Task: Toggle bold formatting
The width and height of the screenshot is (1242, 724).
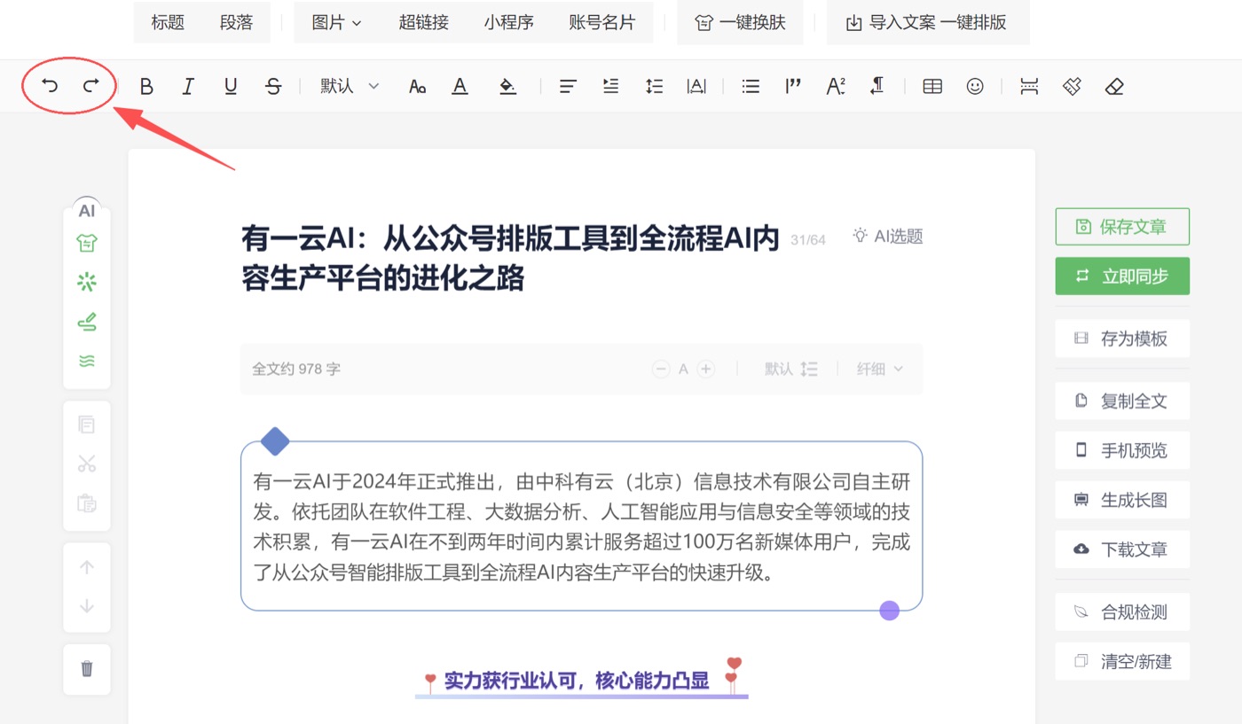Action: (146, 86)
